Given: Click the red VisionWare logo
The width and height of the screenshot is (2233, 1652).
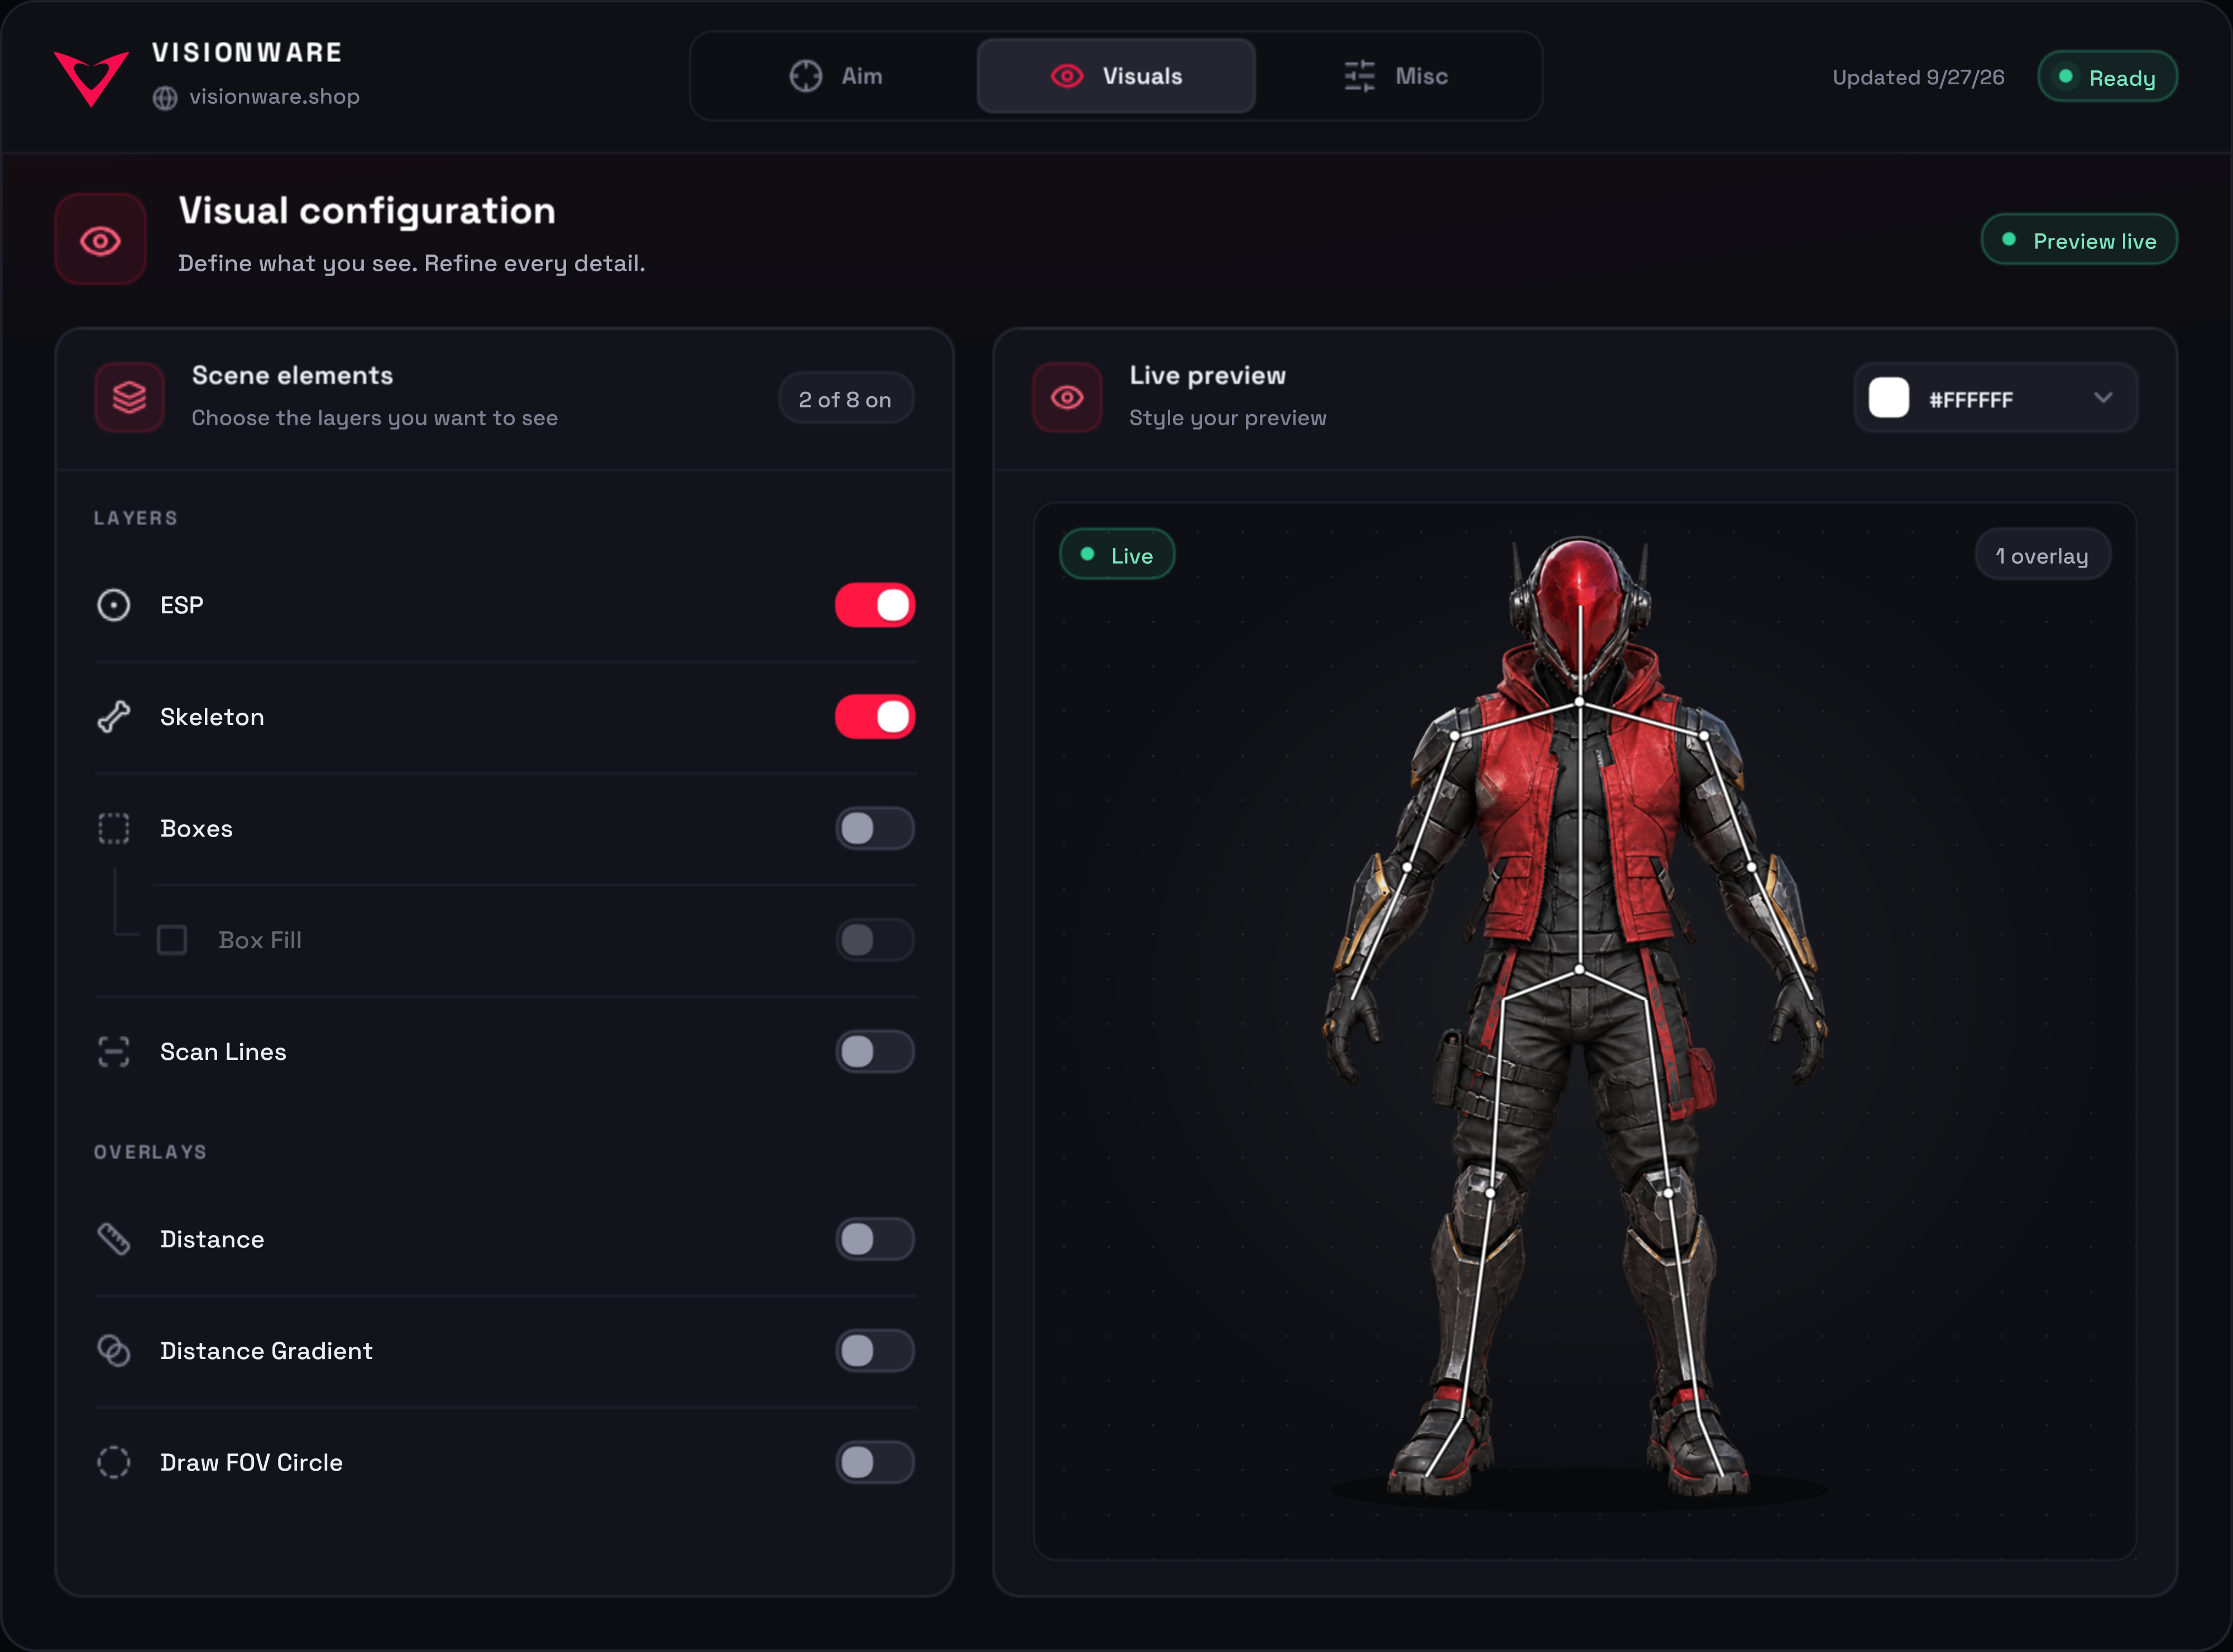Looking at the screenshot, I should click(x=91, y=78).
